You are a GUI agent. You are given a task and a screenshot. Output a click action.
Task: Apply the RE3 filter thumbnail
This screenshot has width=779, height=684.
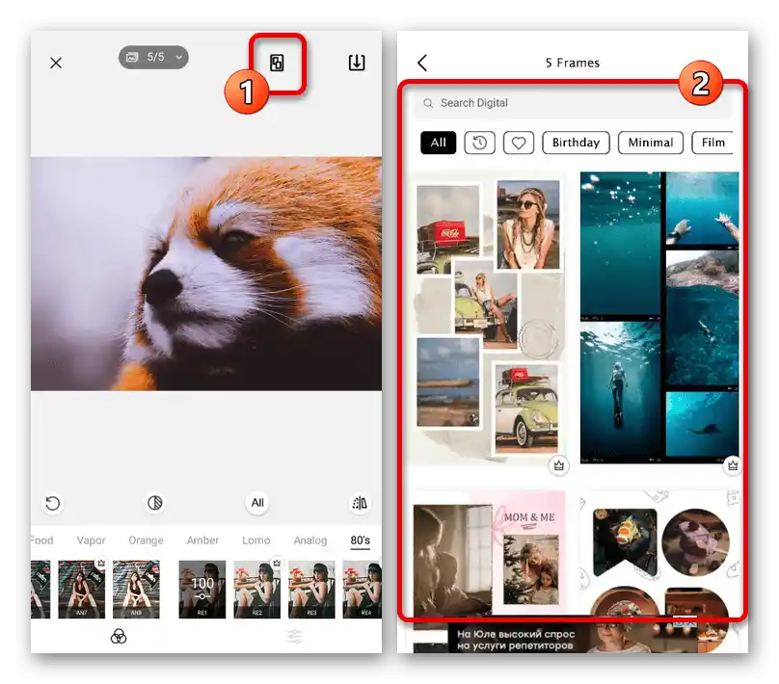311,590
